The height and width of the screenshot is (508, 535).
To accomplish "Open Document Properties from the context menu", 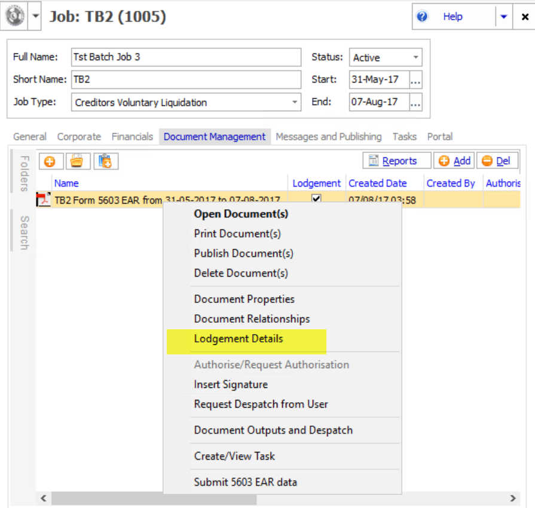I will click(244, 299).
